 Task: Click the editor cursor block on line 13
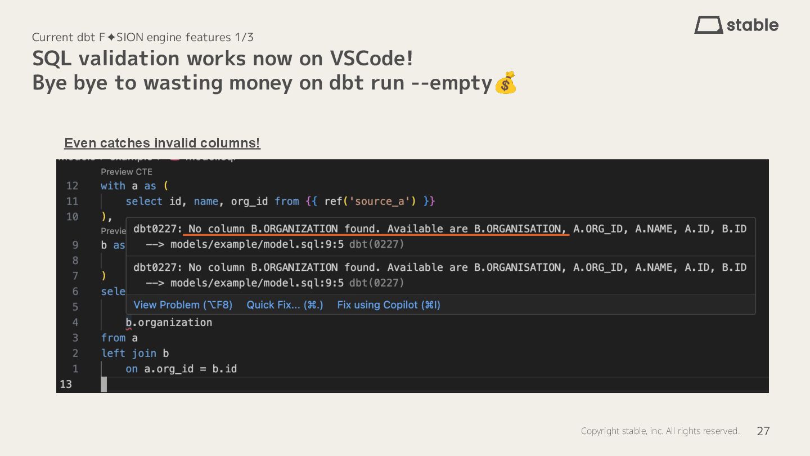click(x=103, y=385)
